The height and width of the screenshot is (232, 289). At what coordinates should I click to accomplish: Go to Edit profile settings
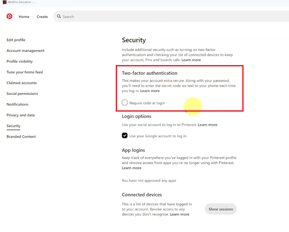[16, 40]
